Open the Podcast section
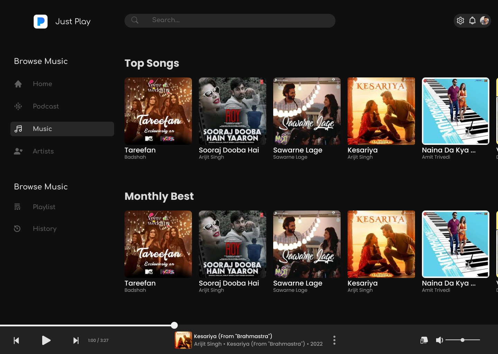 pyautogui.click(x=46, y=106)
